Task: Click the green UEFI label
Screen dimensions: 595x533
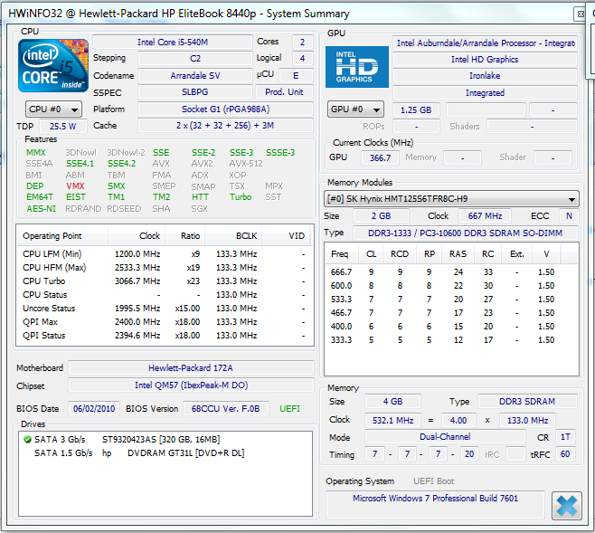Action: (289, 409)
